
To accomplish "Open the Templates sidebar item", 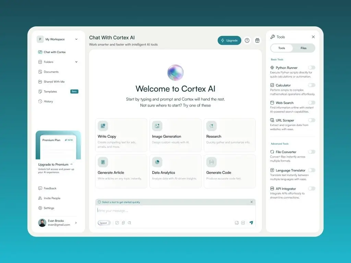I will 48,91.
